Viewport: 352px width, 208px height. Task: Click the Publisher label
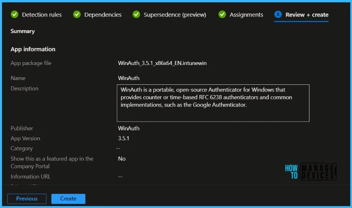click(22, 128)
